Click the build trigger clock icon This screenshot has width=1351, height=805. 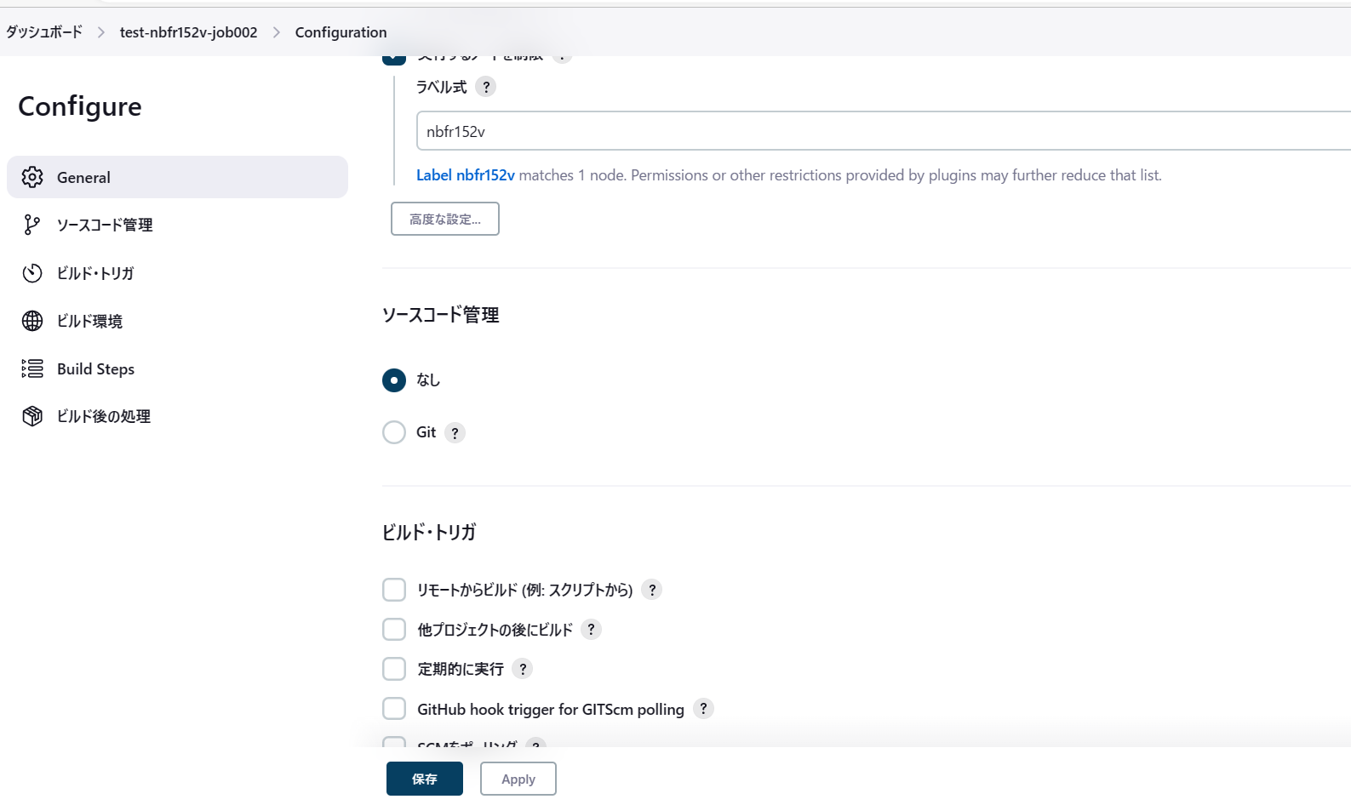click(32, 273)
